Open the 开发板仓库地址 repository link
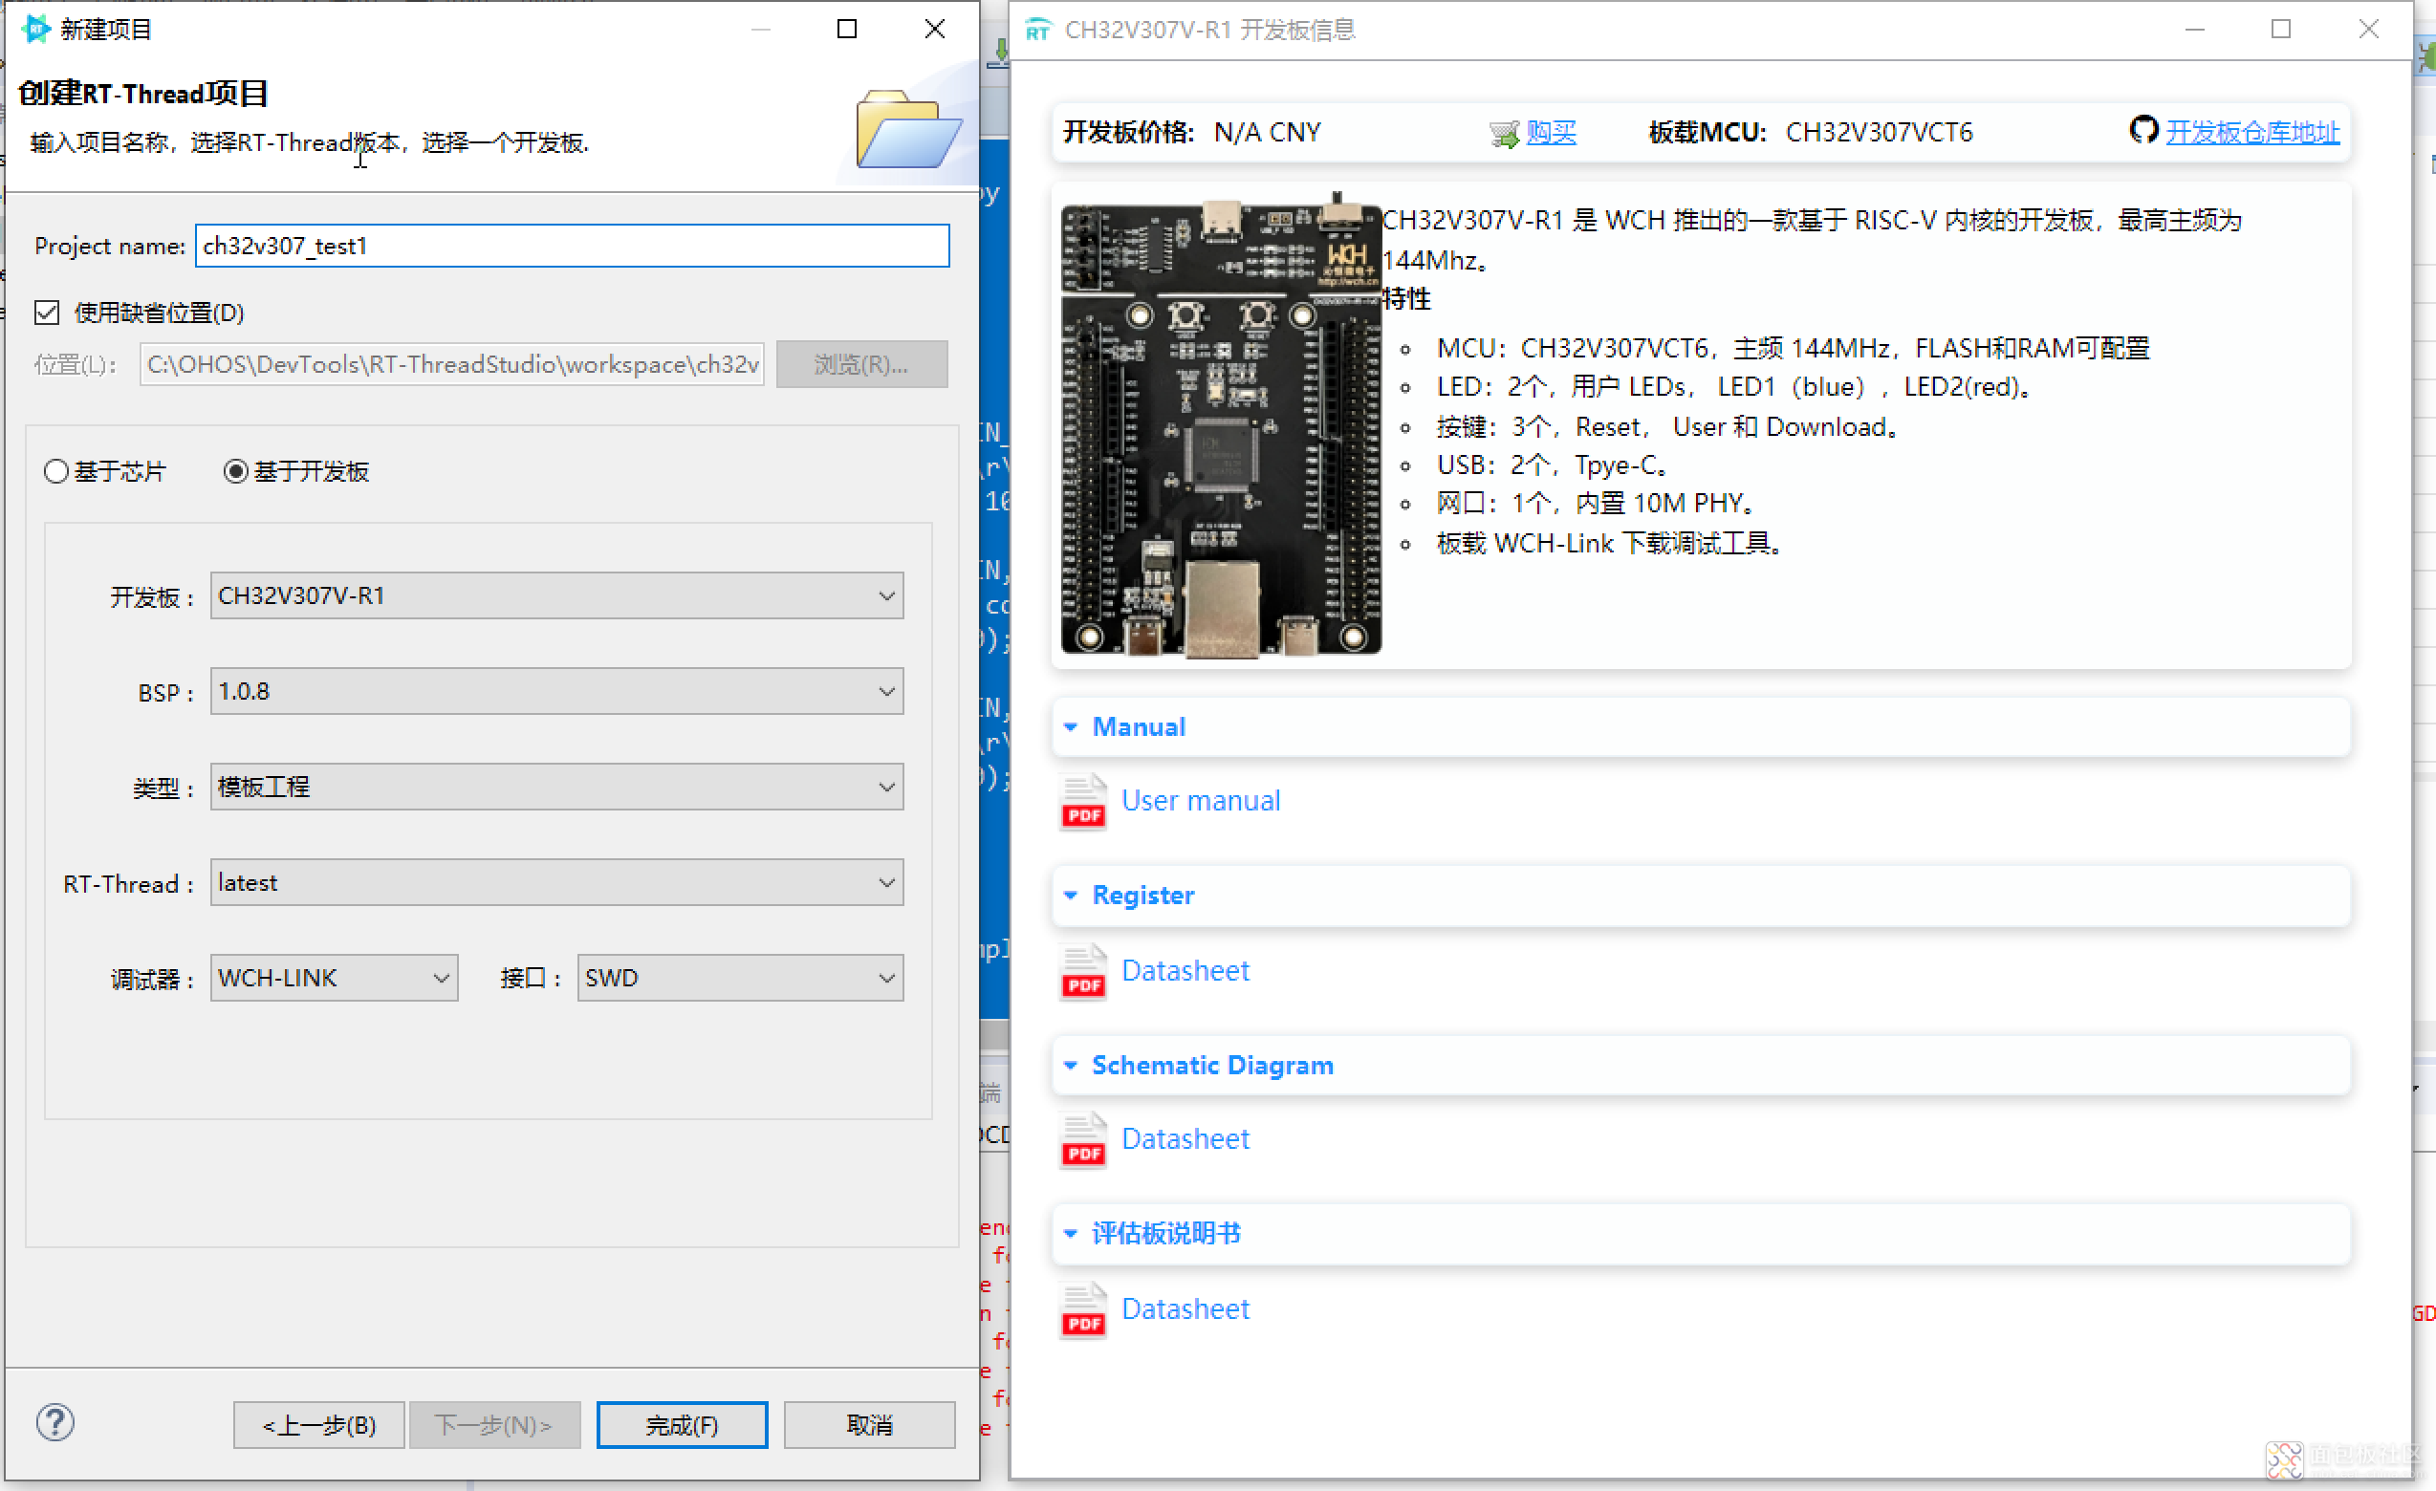Screen dimensions: 2436x1491 click(x=2253, y=133)
